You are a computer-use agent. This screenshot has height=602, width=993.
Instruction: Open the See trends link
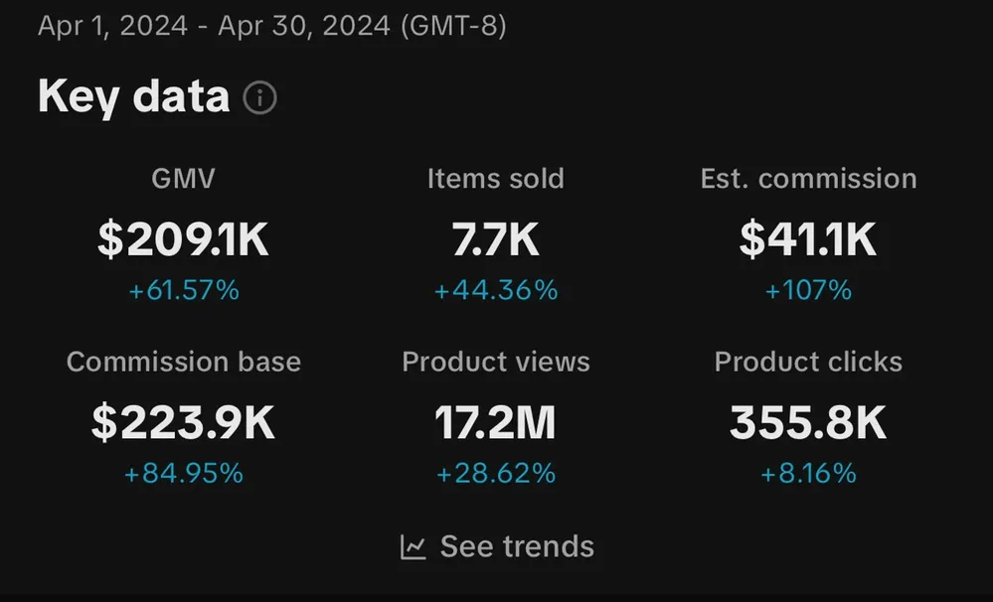(x=497, y=546)
